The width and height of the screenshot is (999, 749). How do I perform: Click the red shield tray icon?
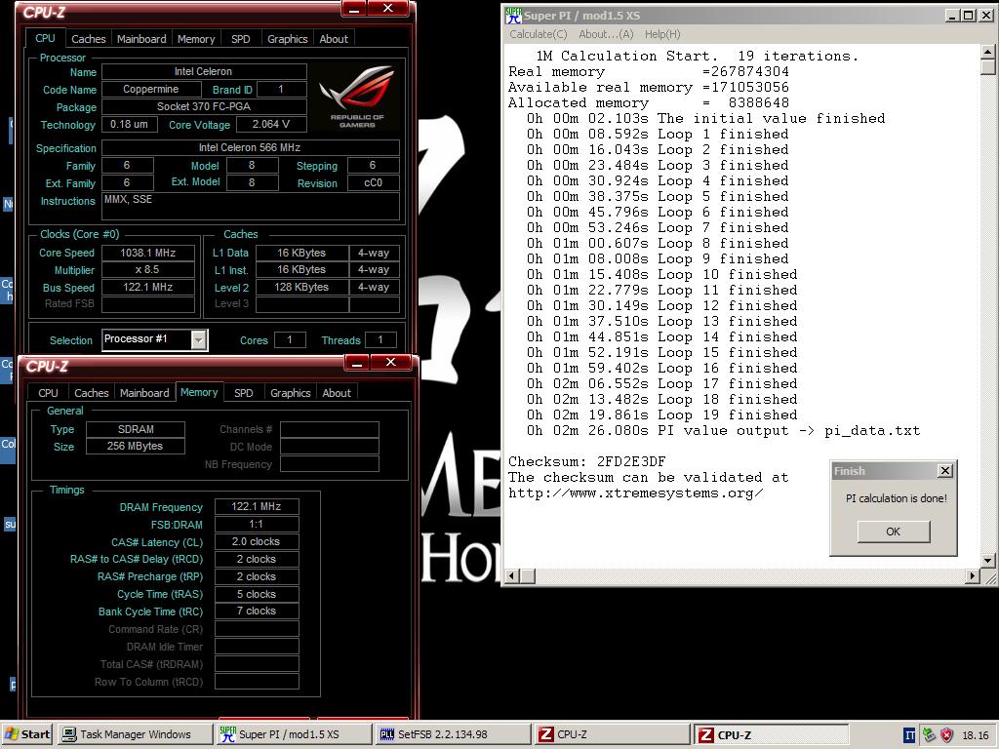point(947,735)
